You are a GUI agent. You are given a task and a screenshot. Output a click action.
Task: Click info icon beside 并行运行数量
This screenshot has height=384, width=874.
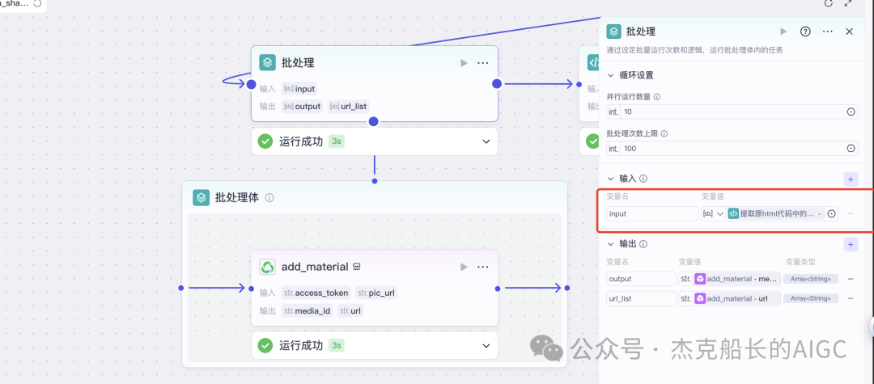[x=656, y=97]
